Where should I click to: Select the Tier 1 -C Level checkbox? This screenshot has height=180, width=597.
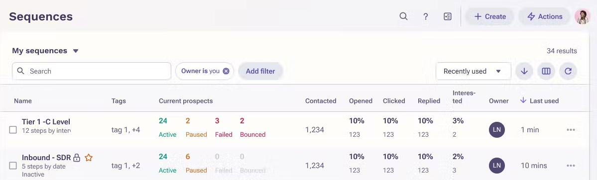13,130
